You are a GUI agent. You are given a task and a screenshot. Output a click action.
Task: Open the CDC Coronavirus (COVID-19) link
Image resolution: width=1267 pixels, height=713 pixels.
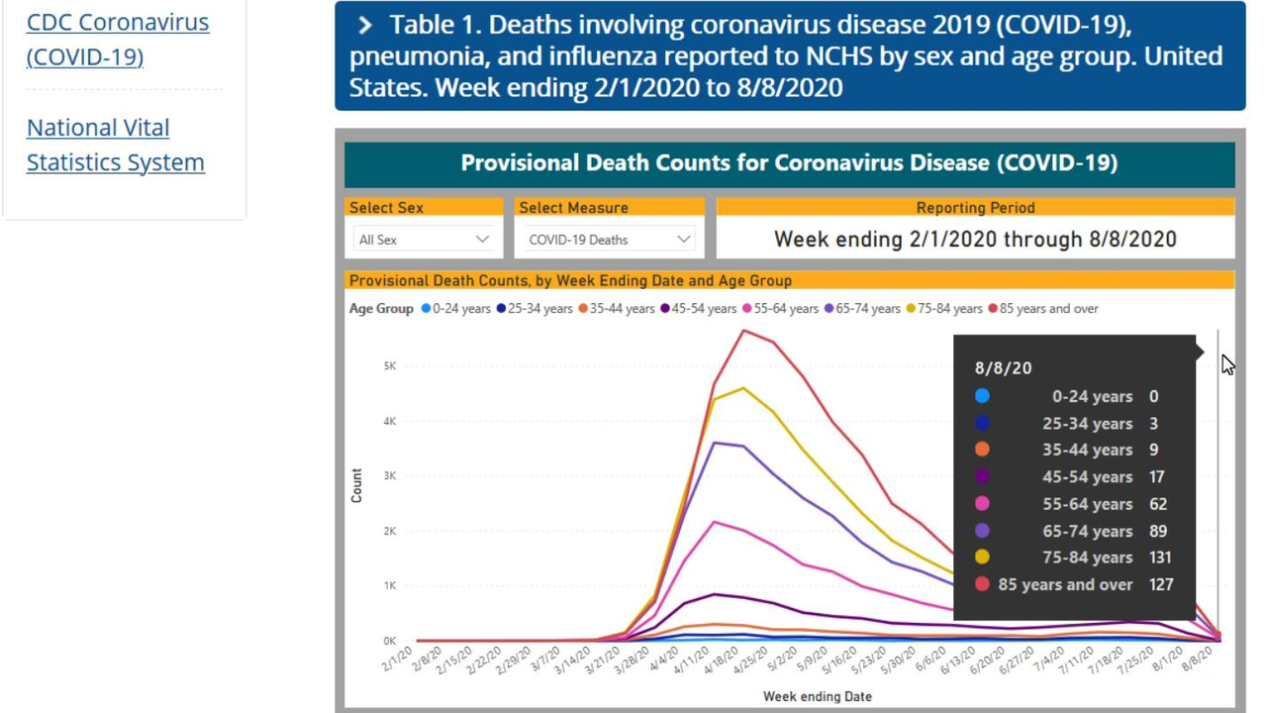coord(117,39)
